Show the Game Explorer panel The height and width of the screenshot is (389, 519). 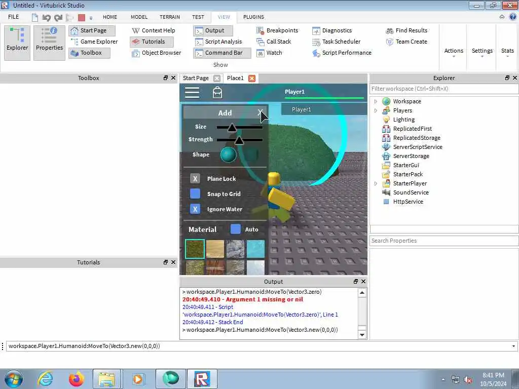tap(94, 42)
